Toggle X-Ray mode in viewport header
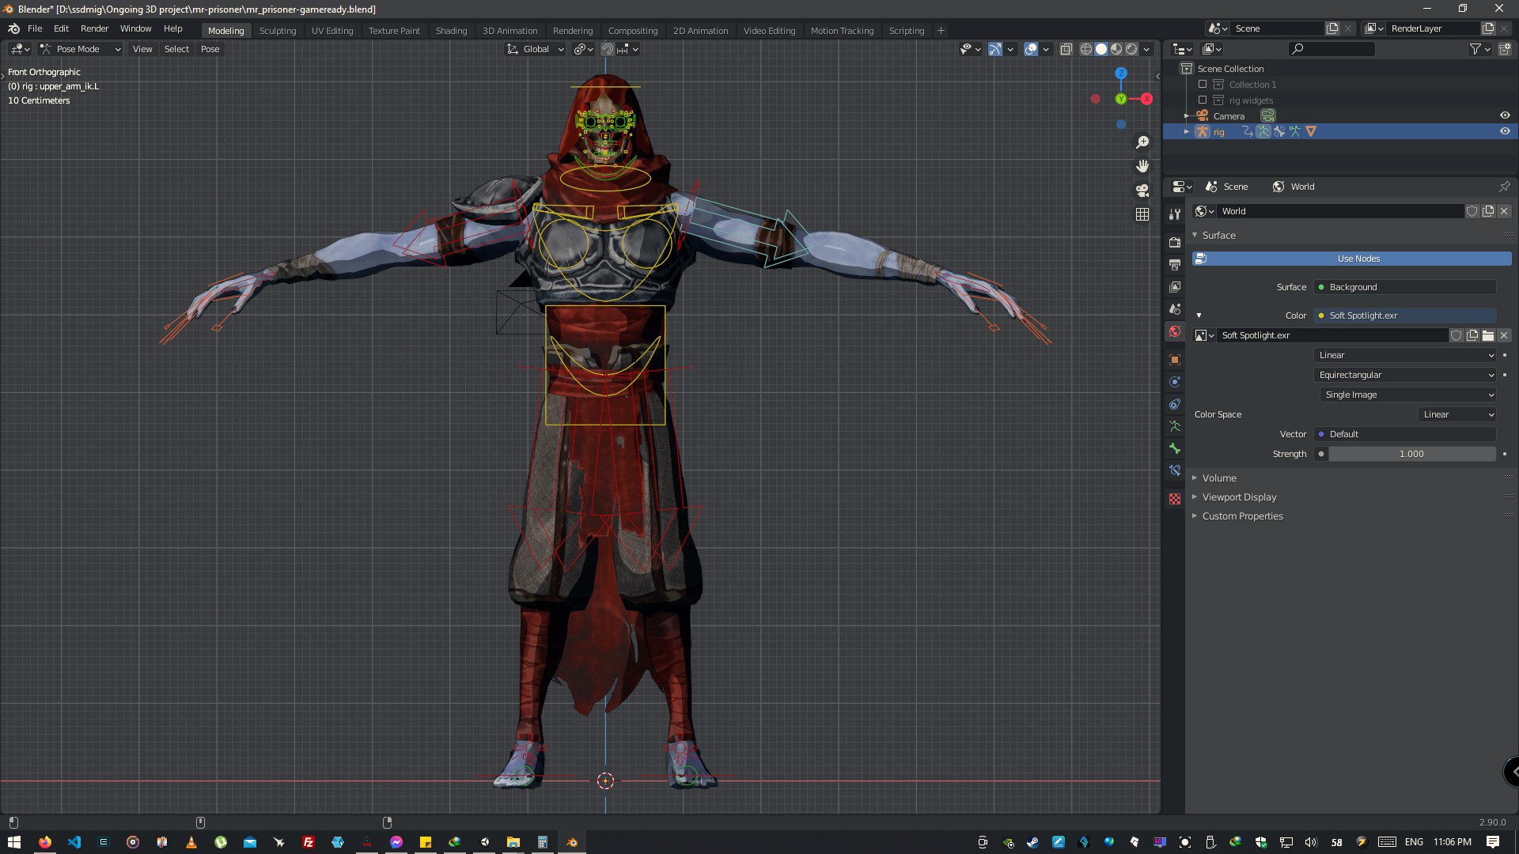Screen dimensions: 1519x854 tap(1066, 49)
